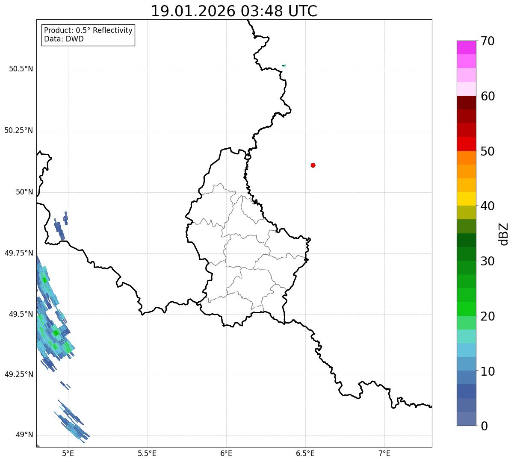Click the bright green colorbar segment above 20
This screenshot has width=514, height=462.
[x=466, y=309]
